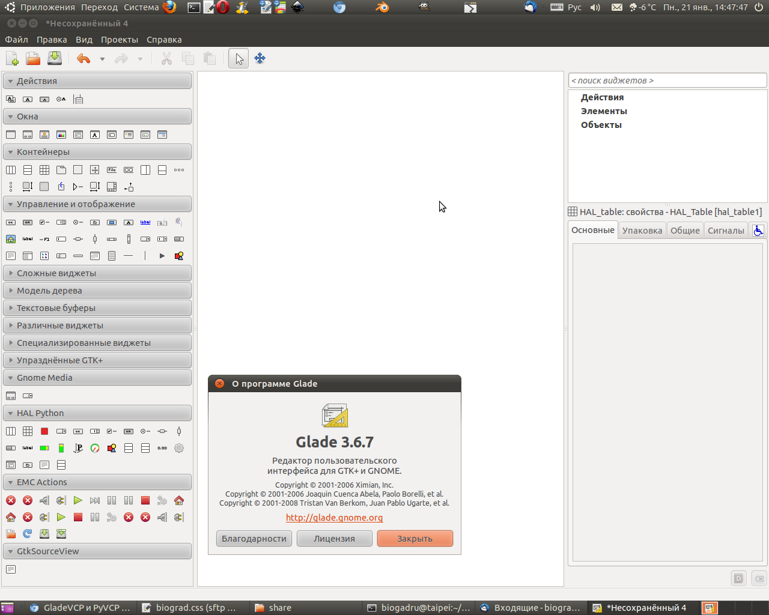The height and width of the screenshot is (615, 769).
Task: Collapse the Управление и отображение section
Action: click(97, 204)
